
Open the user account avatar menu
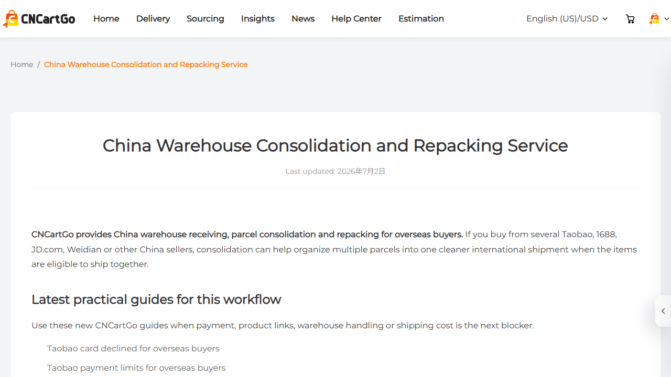[x=654, y=19]
